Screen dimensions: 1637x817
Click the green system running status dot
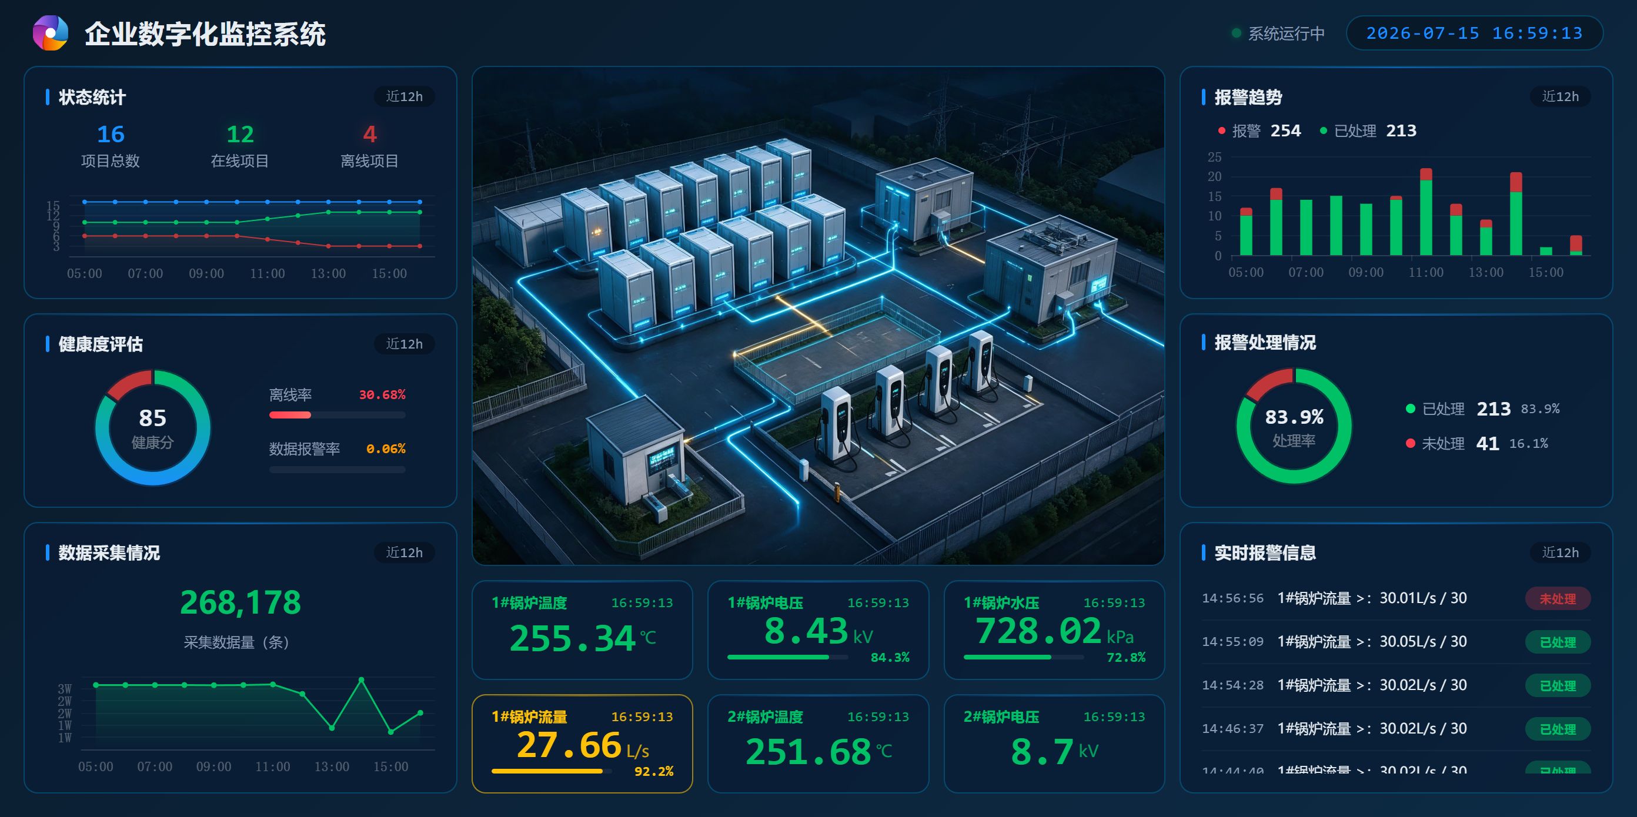pyautogui.click(x=1236, y=33)
